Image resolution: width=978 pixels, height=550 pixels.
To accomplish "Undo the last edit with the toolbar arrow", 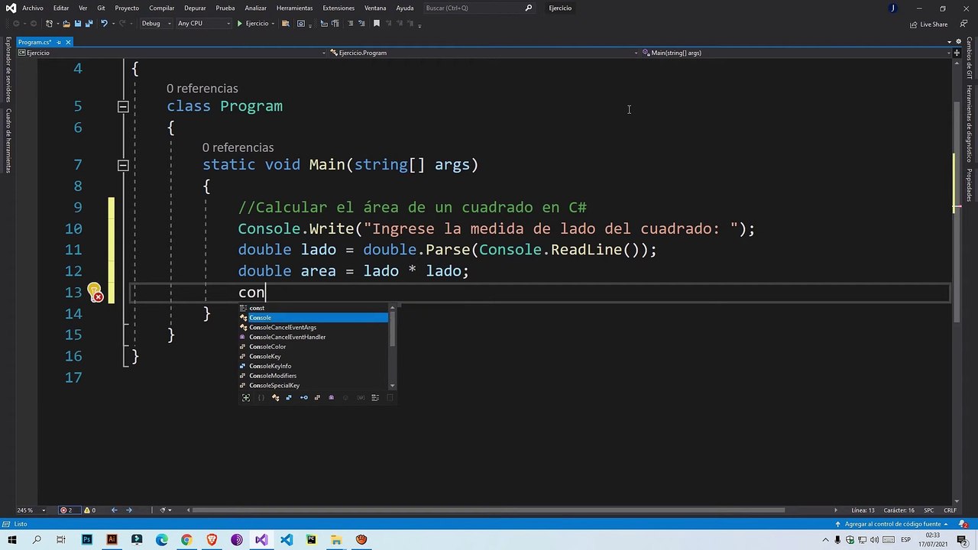I will tap(104, 24).
